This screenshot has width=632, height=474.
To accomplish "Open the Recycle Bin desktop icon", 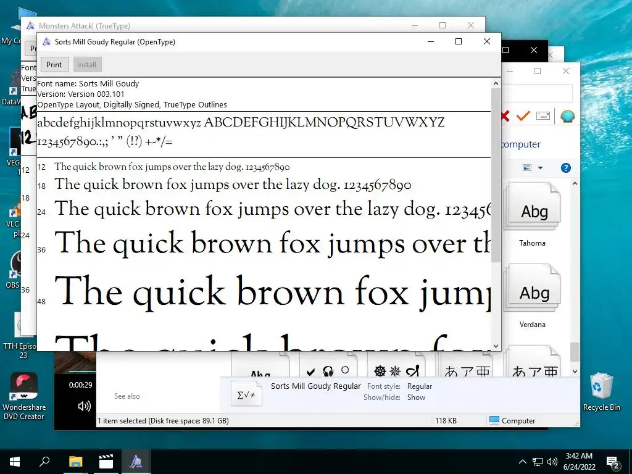I will (x=601, y=392).
